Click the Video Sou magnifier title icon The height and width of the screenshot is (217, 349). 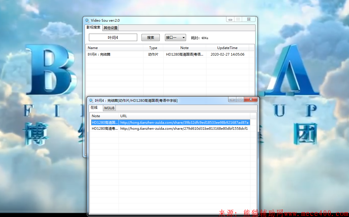pyautogui.click(x=87, y=20)
